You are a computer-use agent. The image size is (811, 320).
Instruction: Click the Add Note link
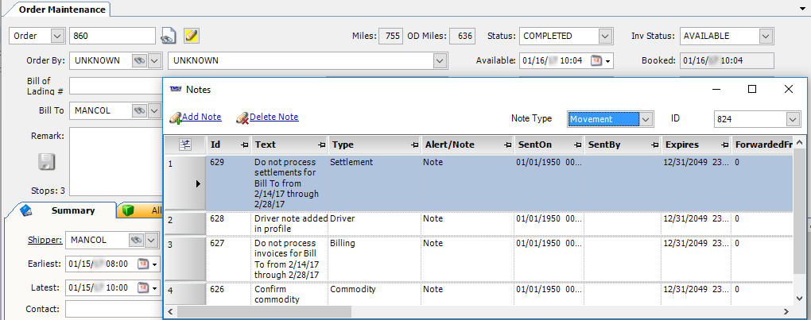202,118
